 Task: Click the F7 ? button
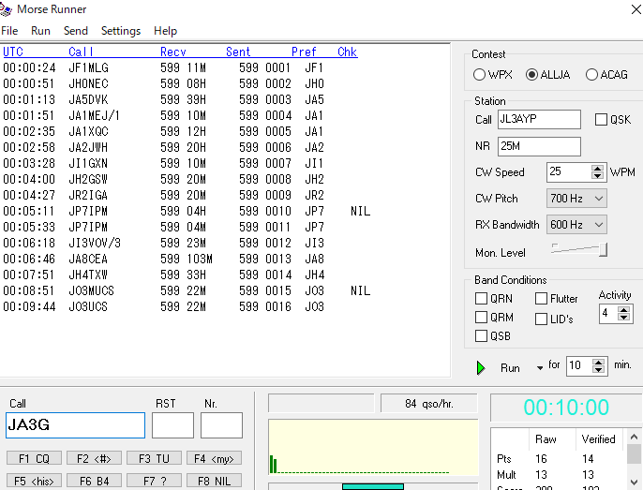pos(154,481)
